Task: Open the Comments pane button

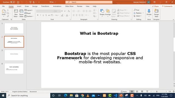Action: coord(167,6)
